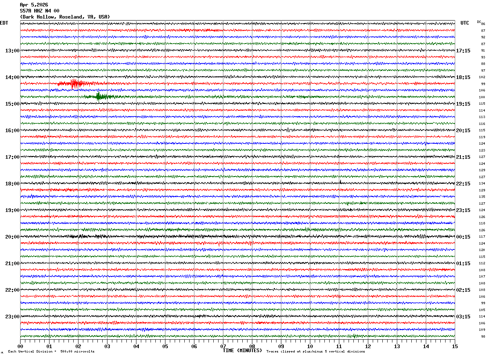Screen dimensions: 487x357
Task: Click the Dark Hollow, Roseland location text
Action: point(64,17)
